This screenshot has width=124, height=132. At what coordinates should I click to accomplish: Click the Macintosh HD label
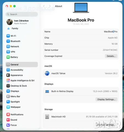coord(59,117)
